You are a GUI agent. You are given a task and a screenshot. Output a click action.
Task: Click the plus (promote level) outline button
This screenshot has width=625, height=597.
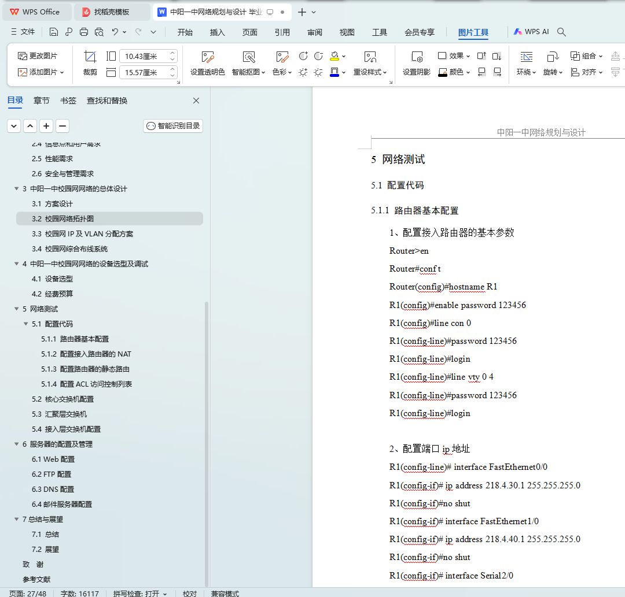pos(46,126)
